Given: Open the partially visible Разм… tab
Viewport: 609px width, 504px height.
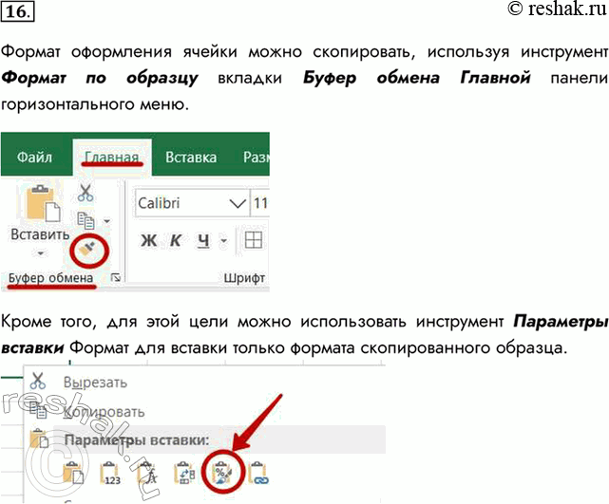Looking at the screenshot, I should (256, 158).
